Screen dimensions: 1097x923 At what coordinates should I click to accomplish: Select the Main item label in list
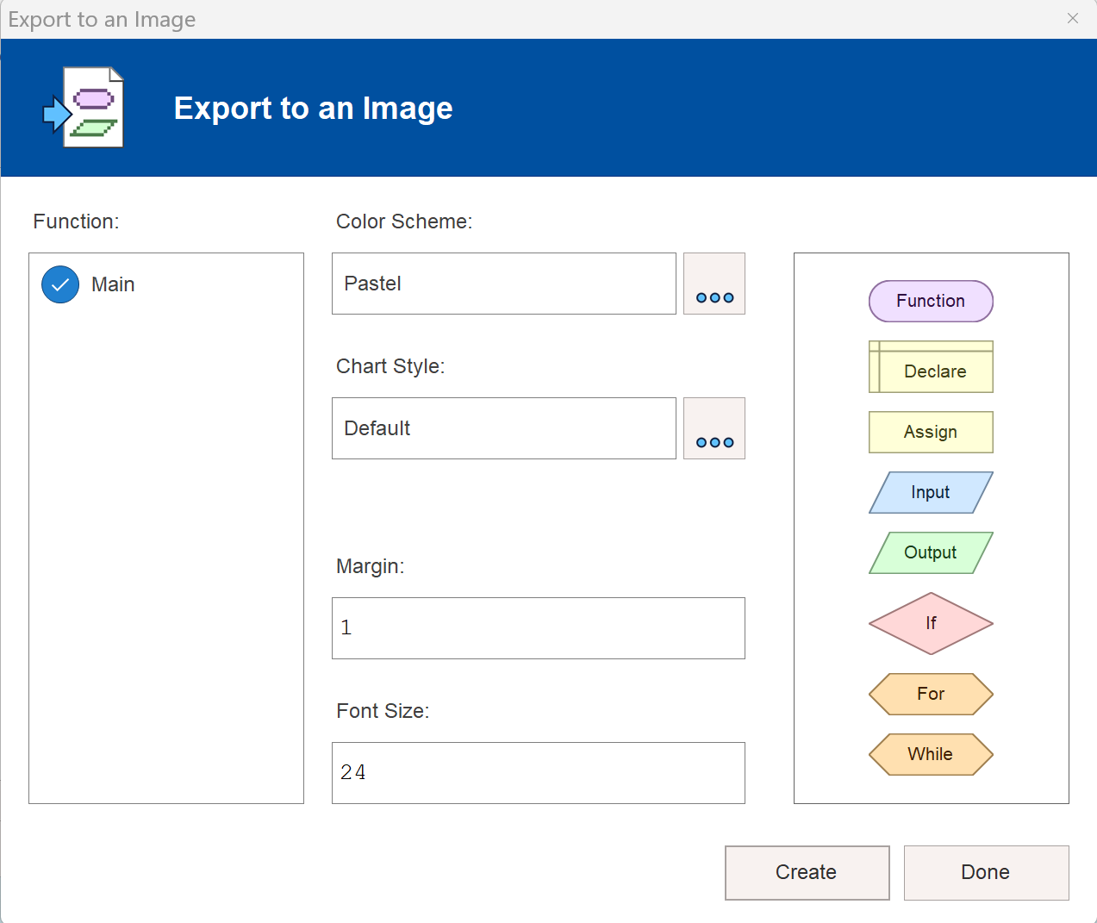pyautogui.click(x=113, y=284)
